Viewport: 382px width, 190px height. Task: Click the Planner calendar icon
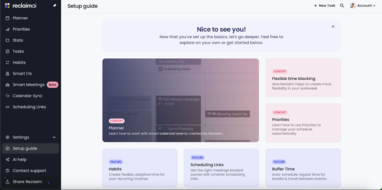8,18
